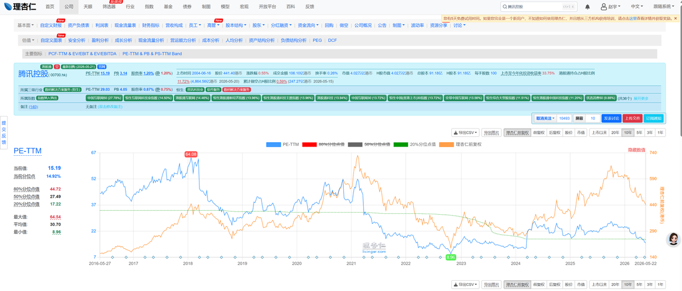Open 首页 in top navigation

coord(50,6)
